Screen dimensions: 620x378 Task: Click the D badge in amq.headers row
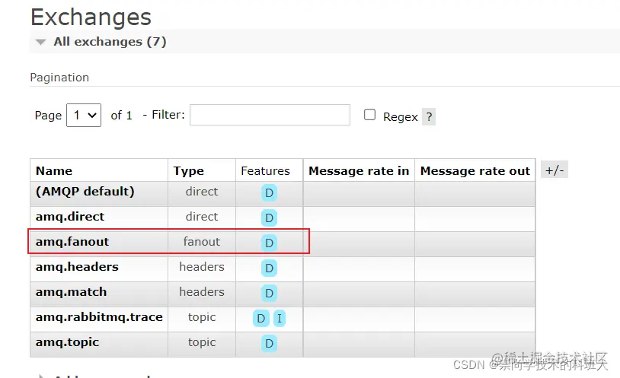[269, 268]
